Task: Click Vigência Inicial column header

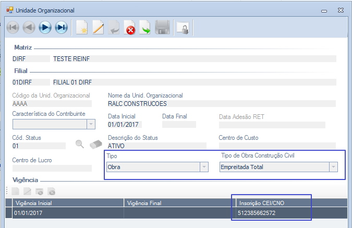Action: (68, 203)
